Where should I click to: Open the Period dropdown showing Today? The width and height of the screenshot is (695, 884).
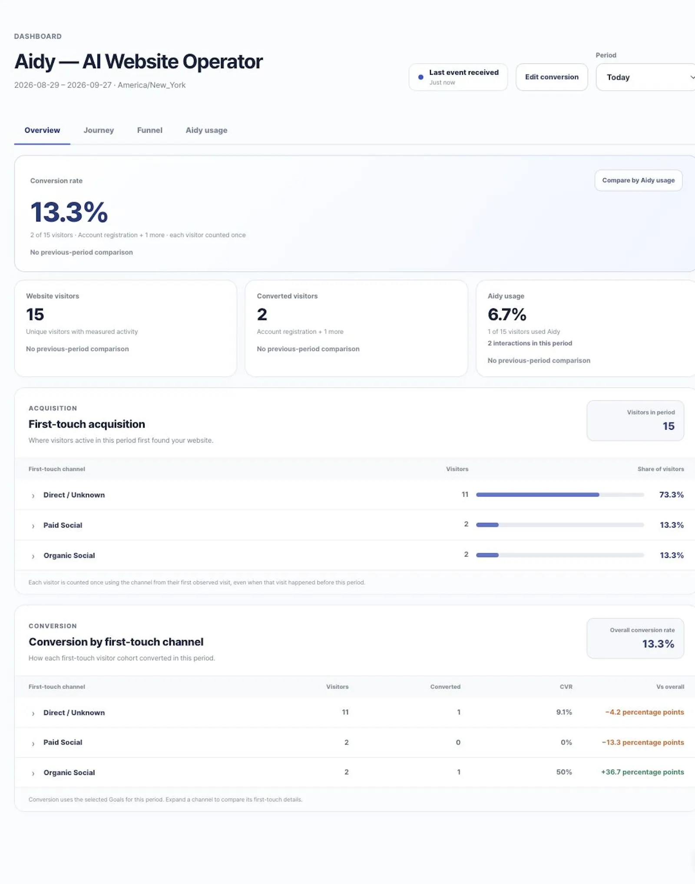click(x=645, y=77)
